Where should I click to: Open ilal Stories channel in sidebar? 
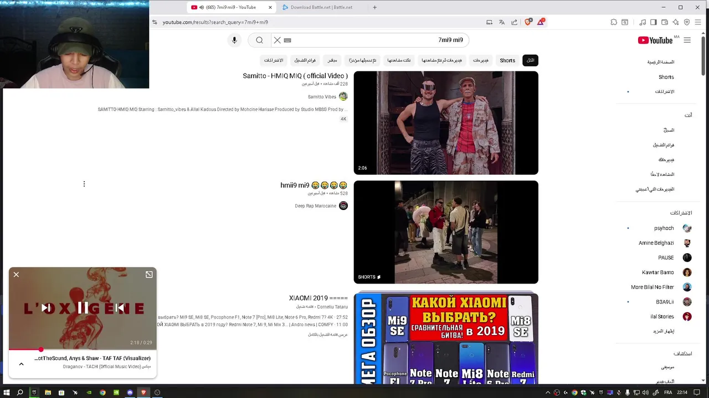click(x=662, y=317)
